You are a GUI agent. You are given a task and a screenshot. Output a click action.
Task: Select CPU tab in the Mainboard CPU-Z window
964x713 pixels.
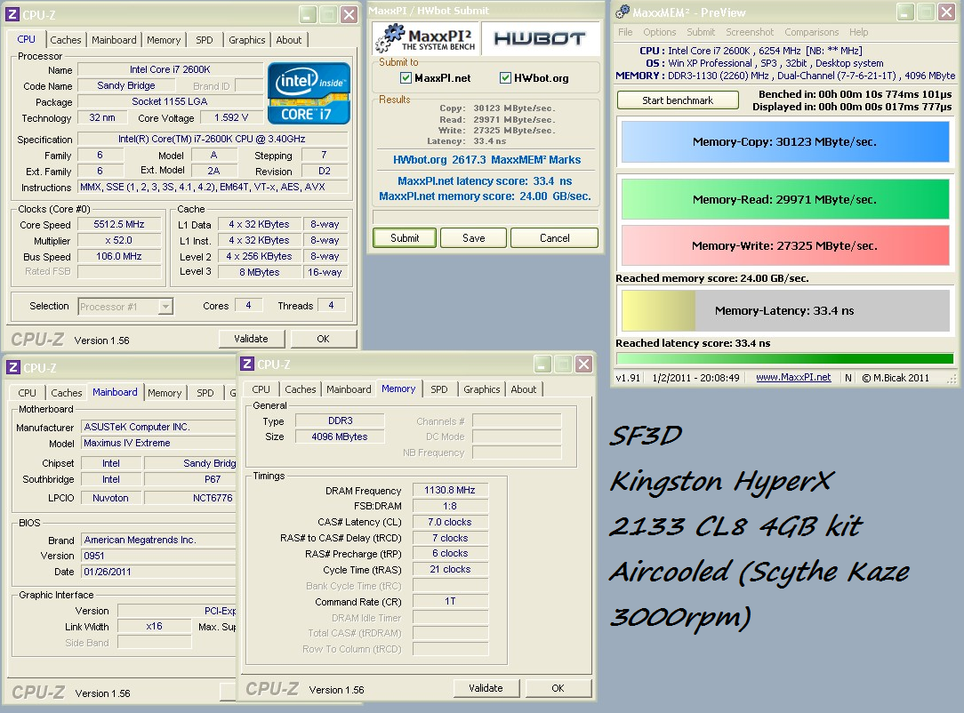click(x=27, y=393)
